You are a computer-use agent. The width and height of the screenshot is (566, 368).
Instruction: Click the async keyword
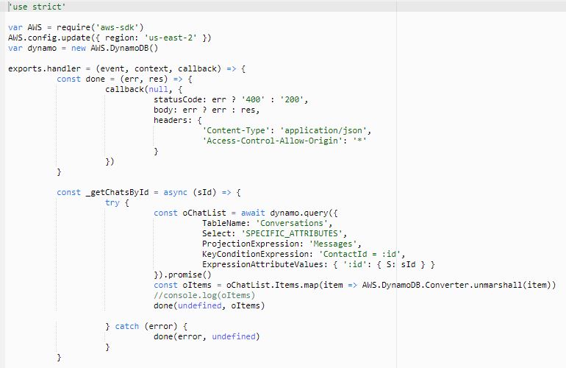coord(176,192)
